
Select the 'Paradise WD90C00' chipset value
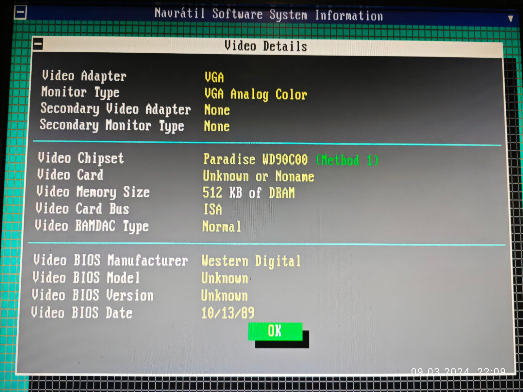click(255, 159)
